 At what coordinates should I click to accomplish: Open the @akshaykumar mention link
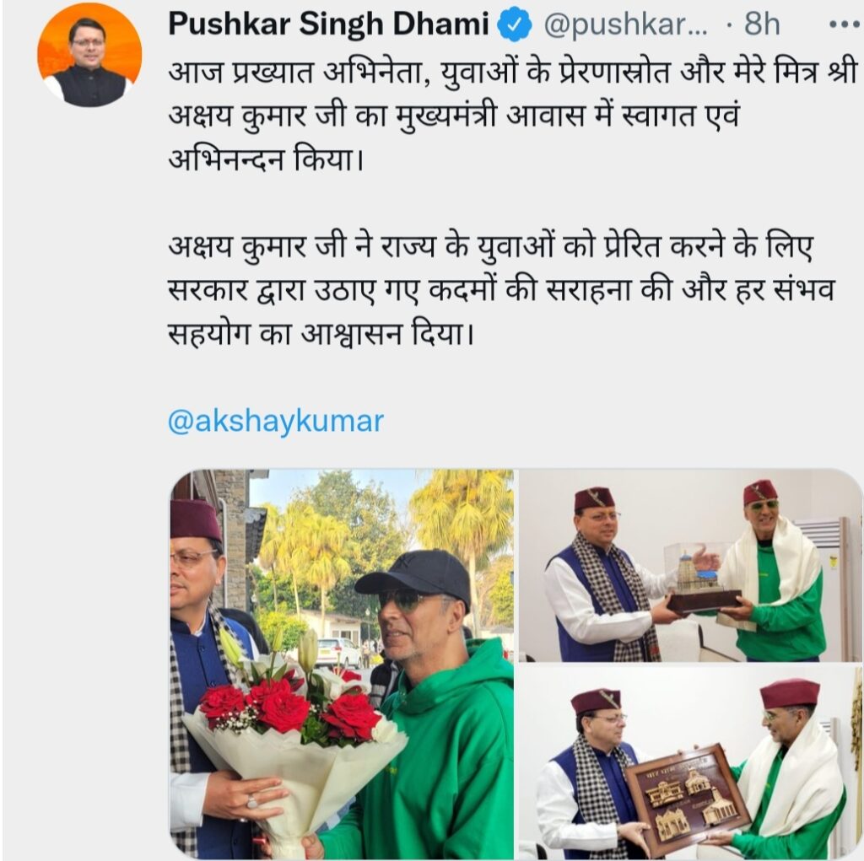tap(276, 422)
